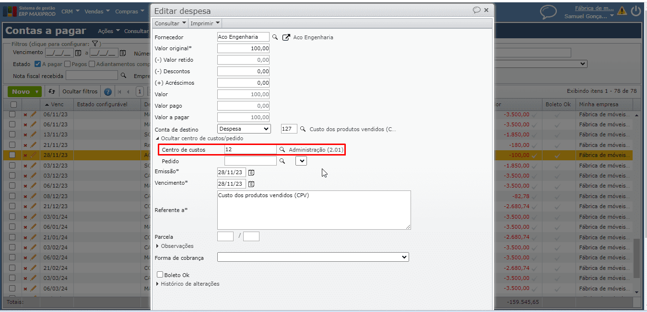Edit the row dated 21/02/24 with pencil
This screenshot has width=647, height=312.
(33, 268)
